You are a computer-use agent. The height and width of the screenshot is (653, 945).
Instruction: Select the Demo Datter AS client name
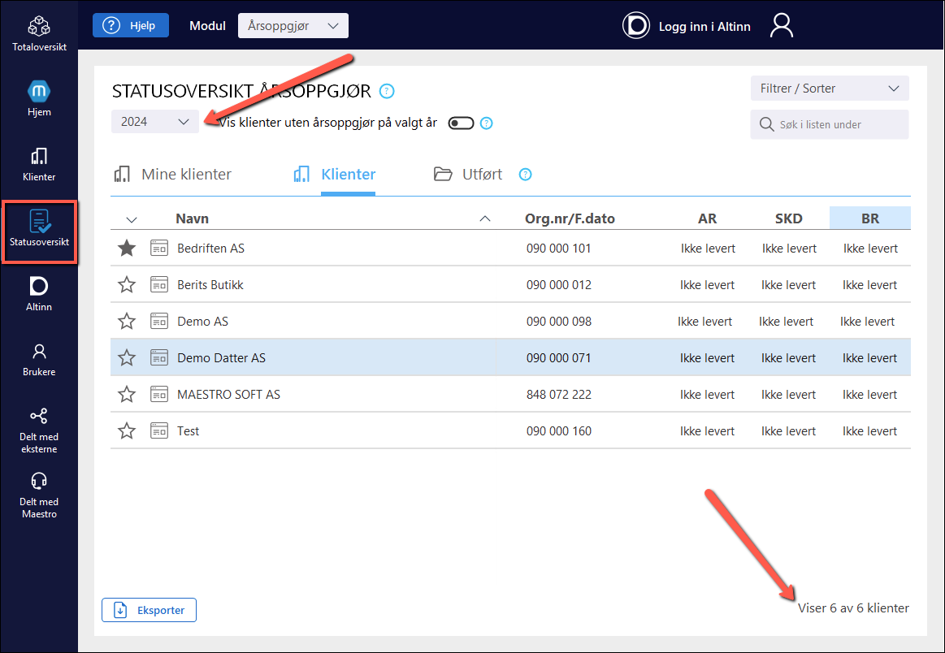221,358
